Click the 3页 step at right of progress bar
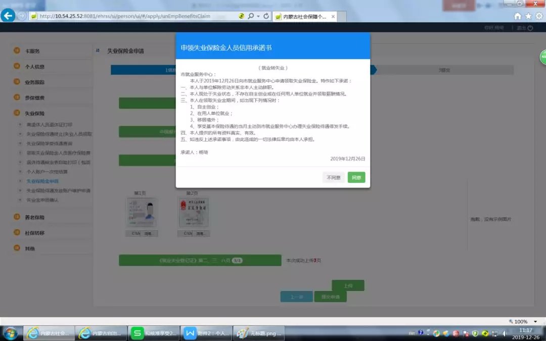This screenshot has height=341, width=546. pos(444,70)
